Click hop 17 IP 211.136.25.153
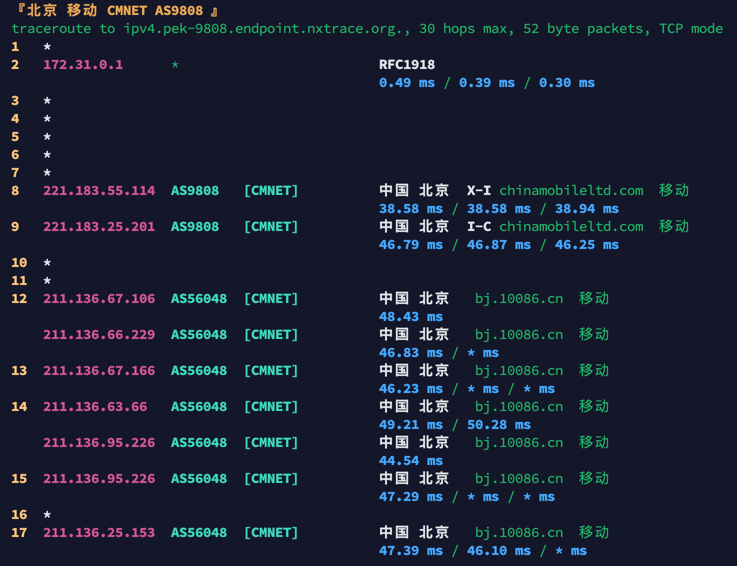The width and height of the screenshot is (737, 566). click(x=99, y=533)
